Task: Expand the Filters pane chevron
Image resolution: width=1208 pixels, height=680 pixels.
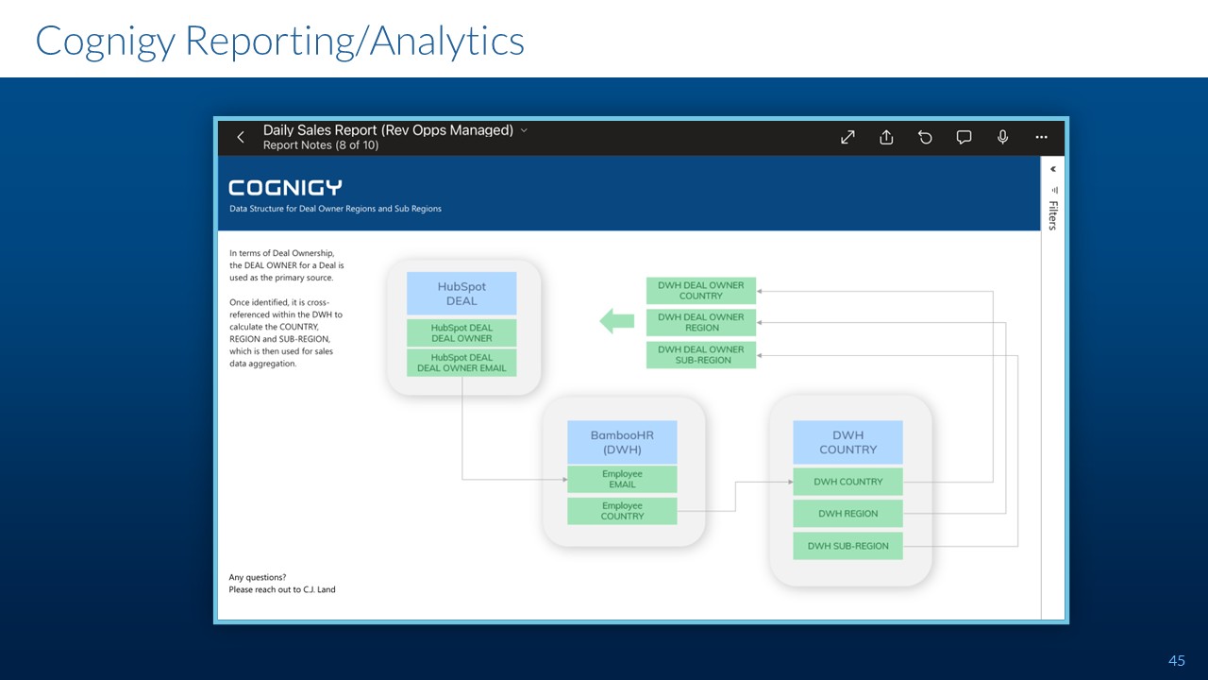Action: 1052,170
